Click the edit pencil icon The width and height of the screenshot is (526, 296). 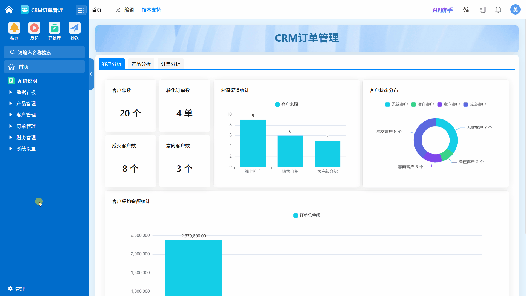coord(118,10)
